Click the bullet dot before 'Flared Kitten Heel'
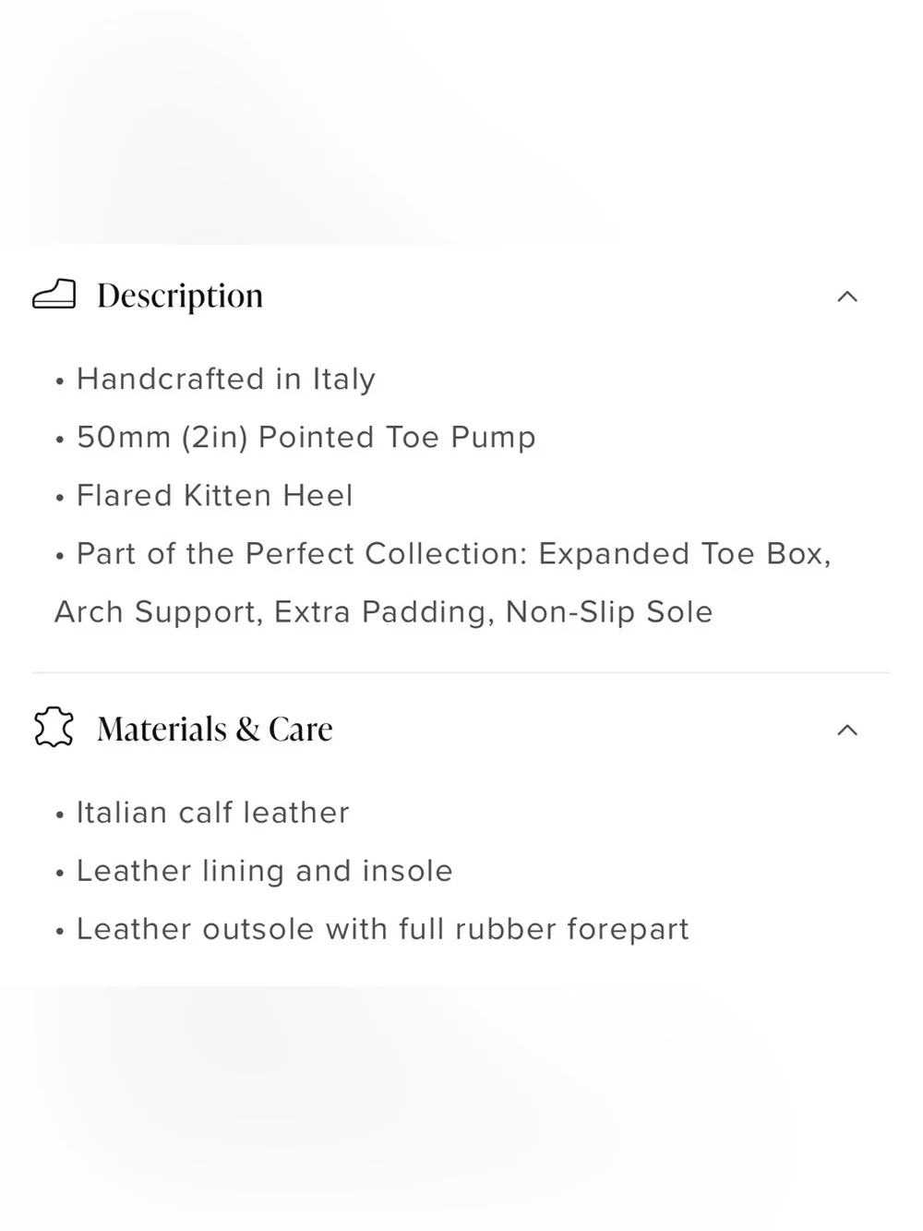The width and height of the screenshot is (923, 1231). tap(60, 498)
